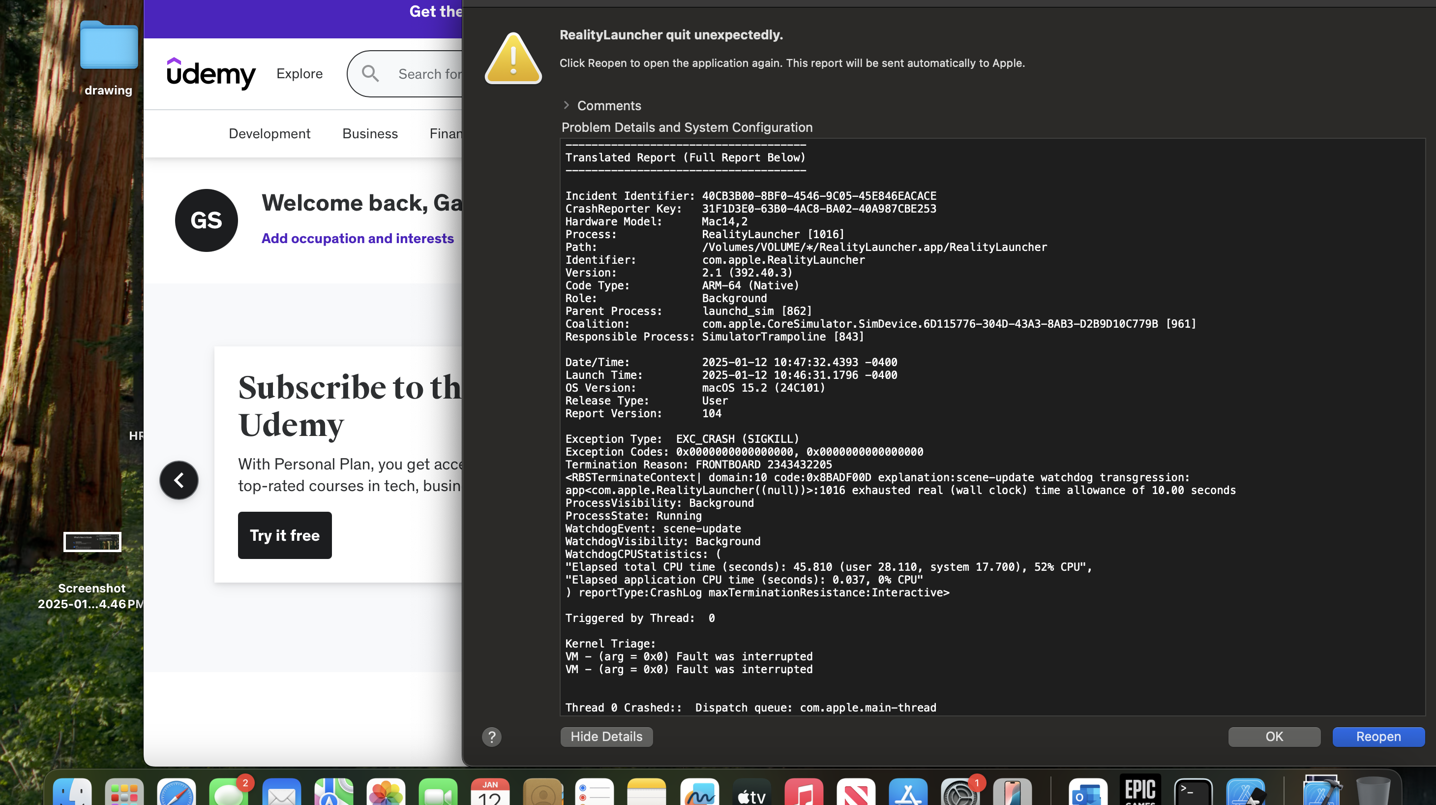Click the 'Version: 2.1 (392.40.3)' line

tap(679, 273)
